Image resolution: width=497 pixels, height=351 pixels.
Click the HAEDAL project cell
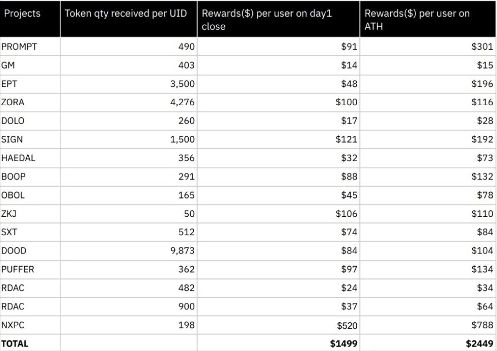[x=18, y=158]
